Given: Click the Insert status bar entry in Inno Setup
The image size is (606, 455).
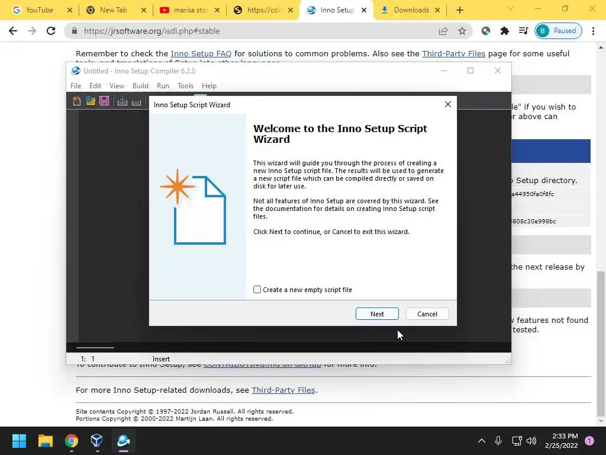Looking at the screenshot, I should (x=161, y=359).
